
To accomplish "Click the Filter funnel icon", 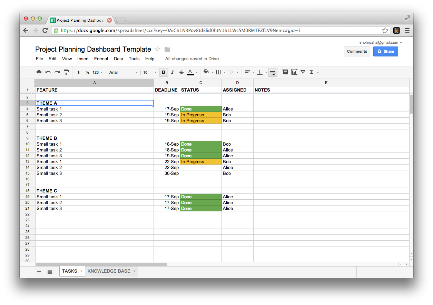I will click(303, 72).
